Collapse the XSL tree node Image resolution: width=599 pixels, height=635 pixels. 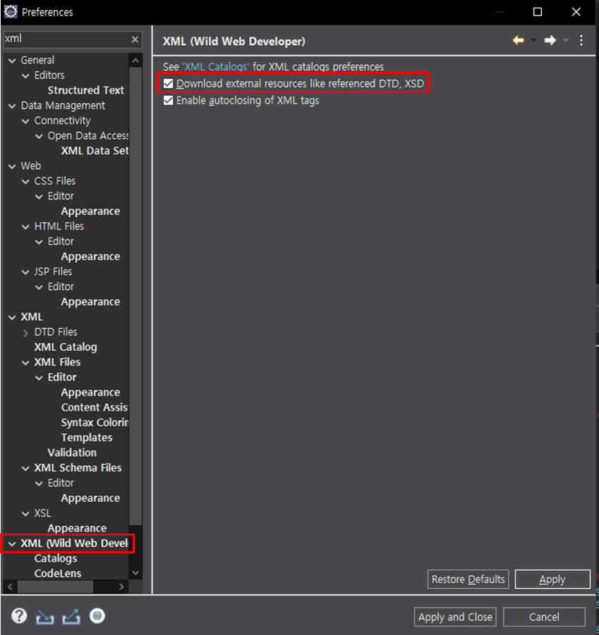click(25, 514)
